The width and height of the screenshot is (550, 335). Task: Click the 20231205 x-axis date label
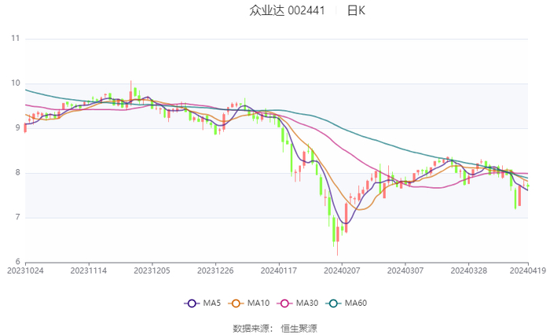(152, 270)
